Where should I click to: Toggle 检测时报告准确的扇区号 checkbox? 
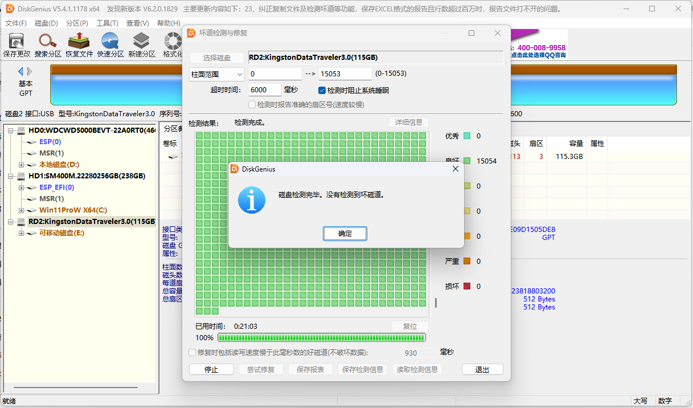click(x=252, y=104)
